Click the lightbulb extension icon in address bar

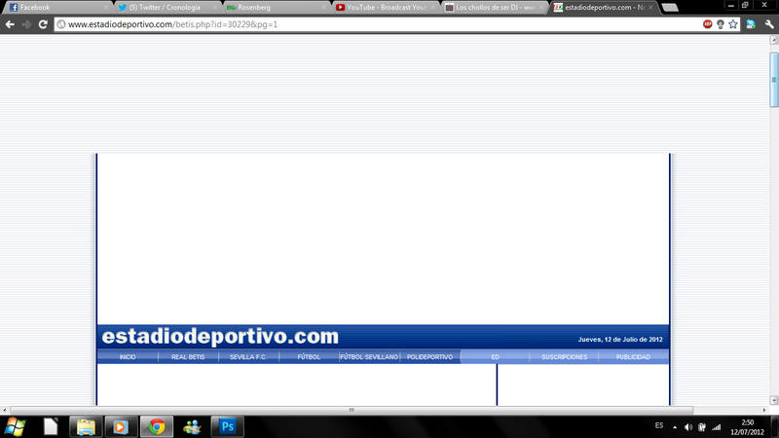pos(721,24)
